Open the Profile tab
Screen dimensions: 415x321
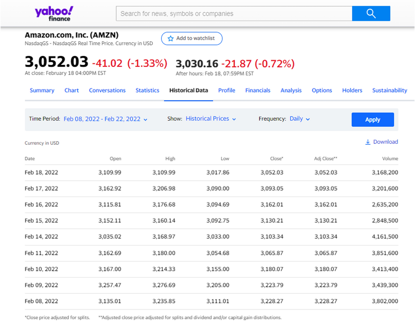(x=227, y=90)
